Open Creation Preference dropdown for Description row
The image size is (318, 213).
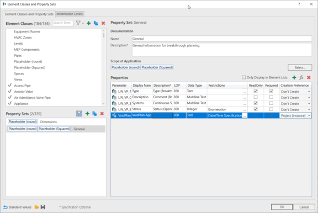tap(295, 98)
